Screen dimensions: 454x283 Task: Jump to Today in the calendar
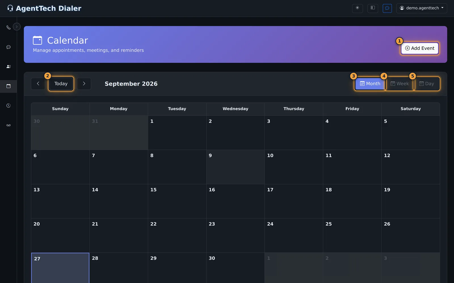tap(61, 84)
